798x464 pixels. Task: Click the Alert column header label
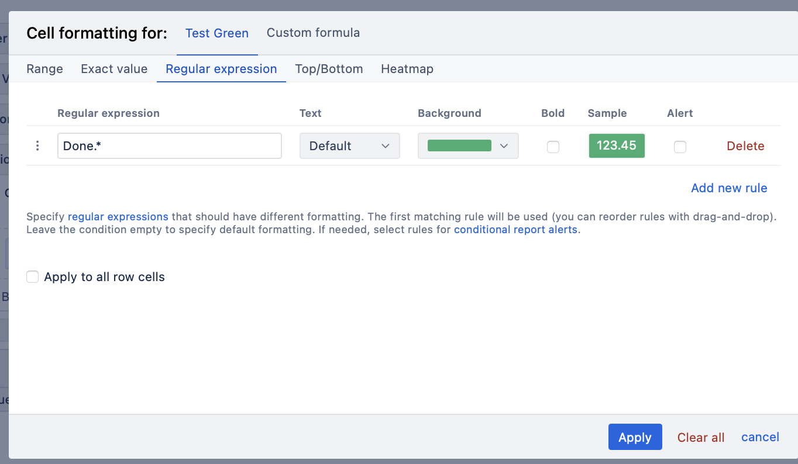click(x=680, y=113)
